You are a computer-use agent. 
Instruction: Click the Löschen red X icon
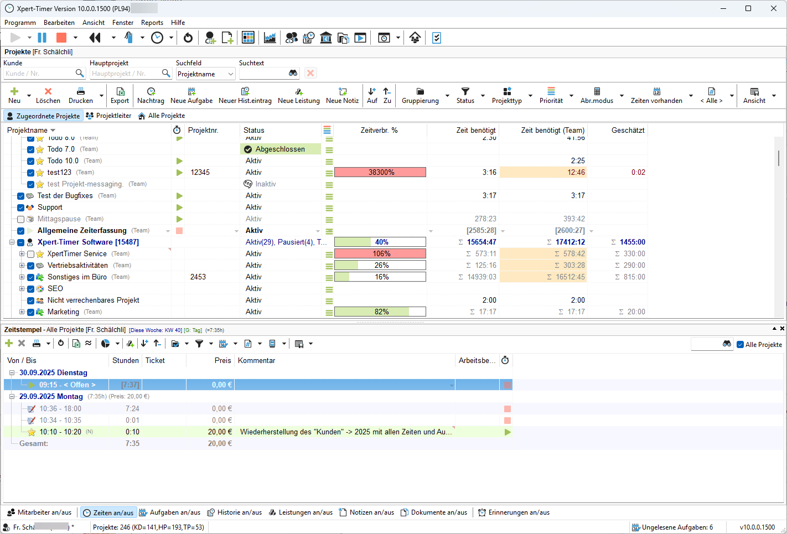tap(48, 91)
